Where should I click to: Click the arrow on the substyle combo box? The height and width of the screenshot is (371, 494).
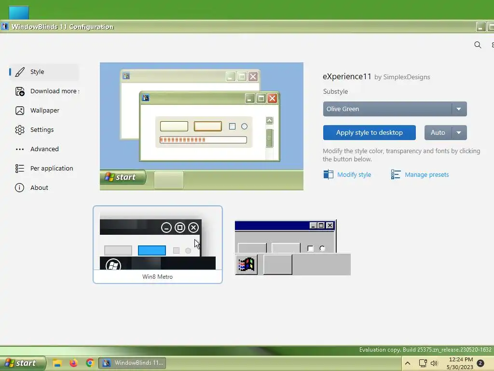tap(459, 109)
